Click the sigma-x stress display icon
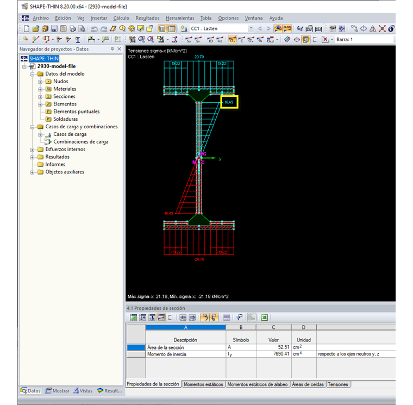This screenshot has height=405, width=413. click(x=232, y=40)
